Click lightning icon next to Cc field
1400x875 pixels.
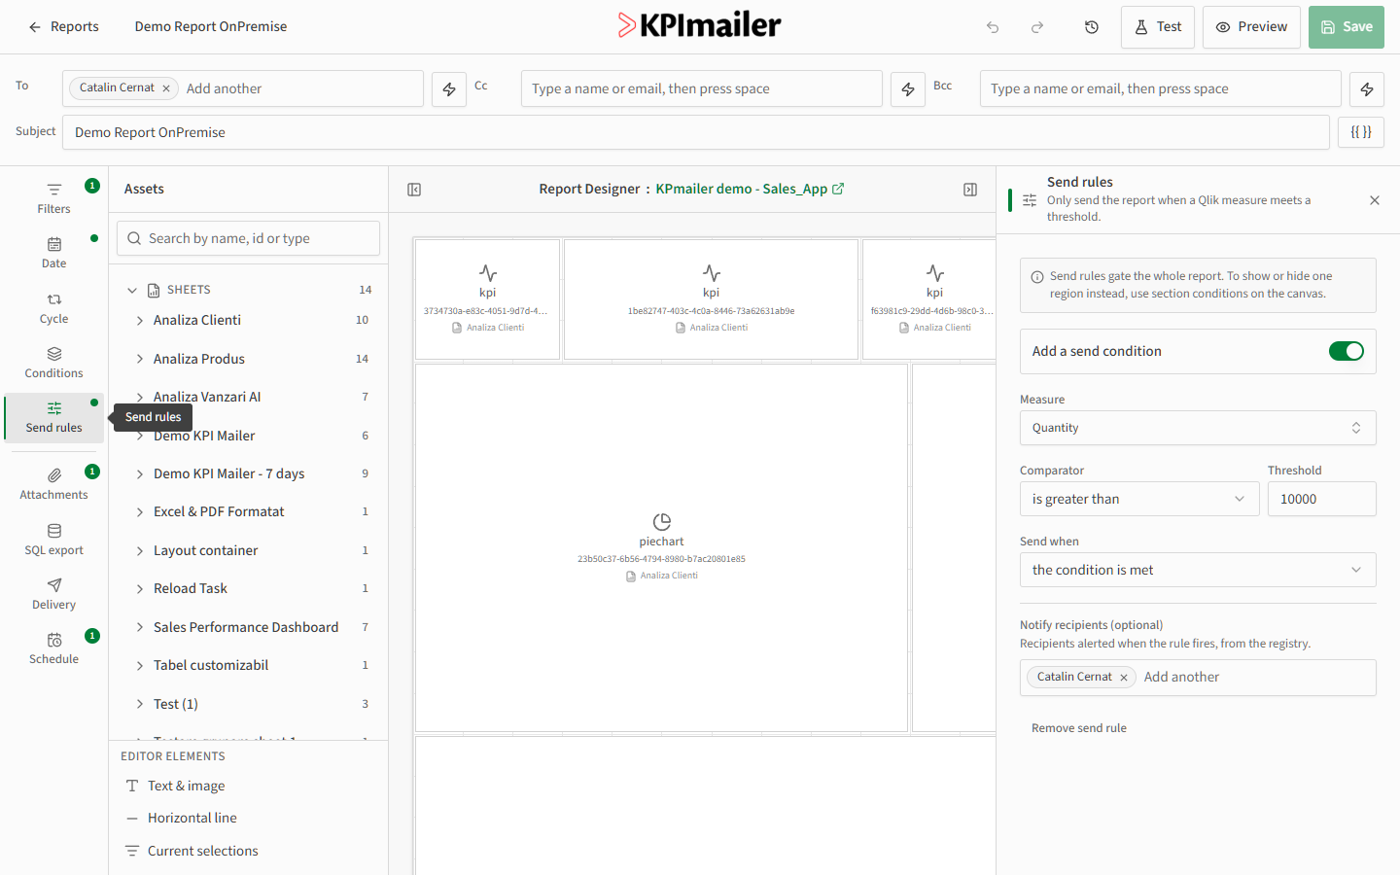(908, 88)
